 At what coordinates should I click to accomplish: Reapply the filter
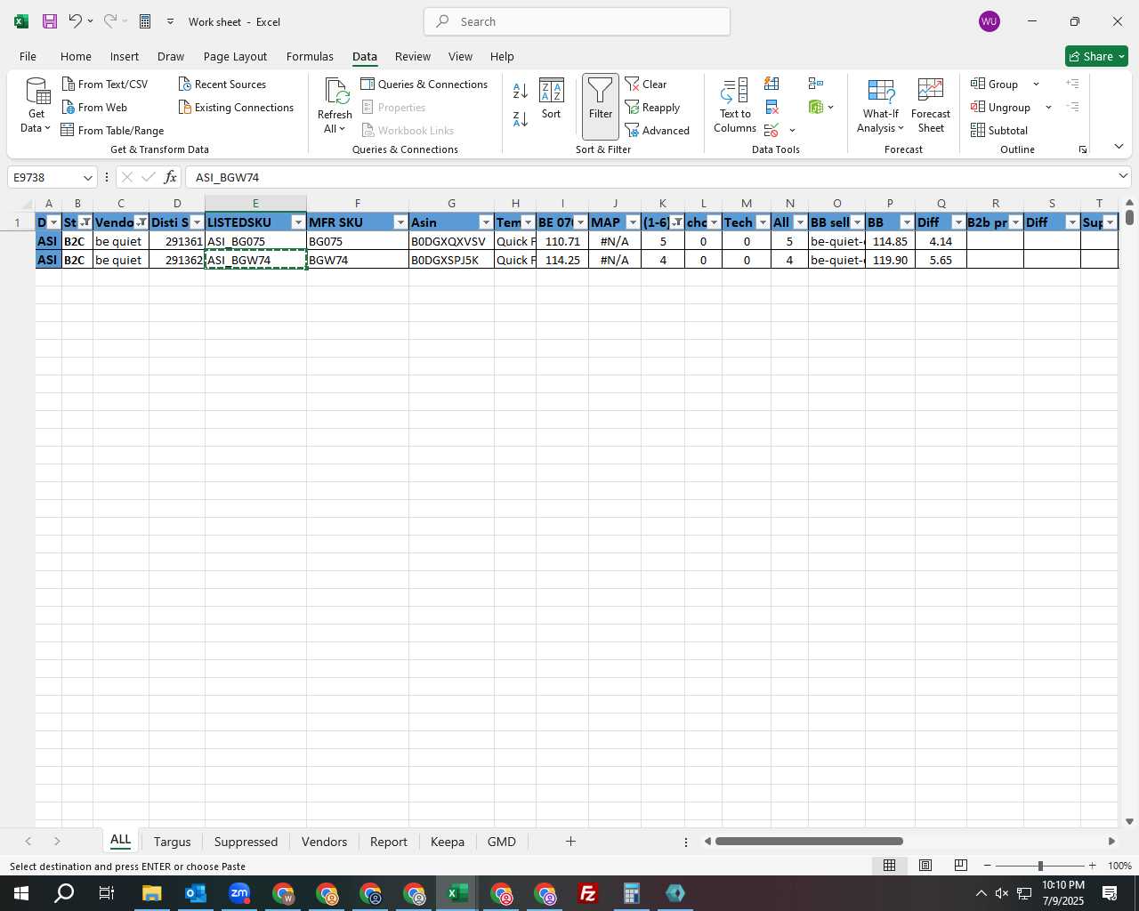pyautogui.click(x=652, y=107)
